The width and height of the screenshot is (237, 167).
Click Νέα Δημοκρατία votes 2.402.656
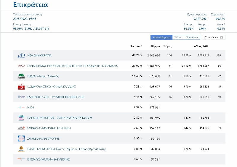pyautogui.click(x=153, y=55)
